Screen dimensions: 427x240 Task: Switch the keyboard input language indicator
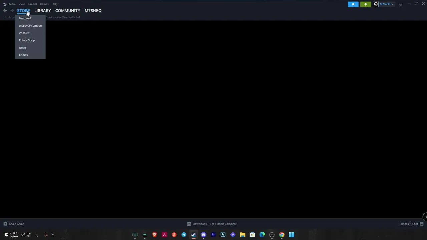pyautogui.click(x=37, y=235)
